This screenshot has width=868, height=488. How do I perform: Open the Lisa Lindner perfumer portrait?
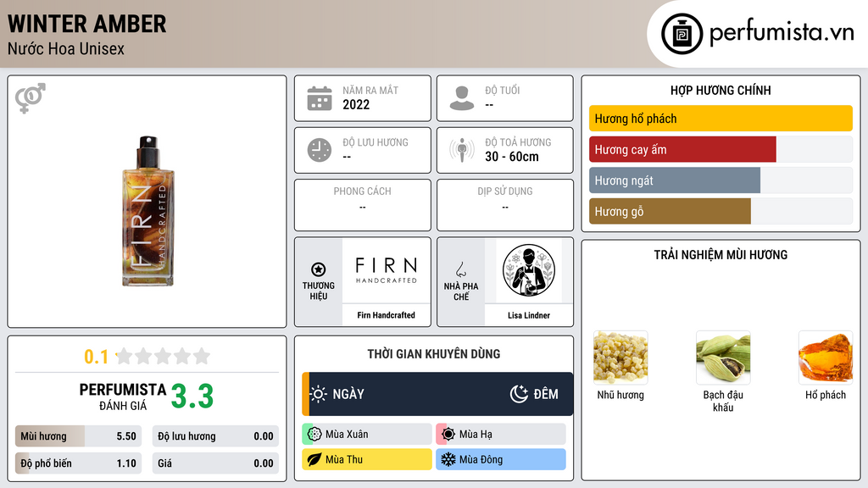(529, 270)
